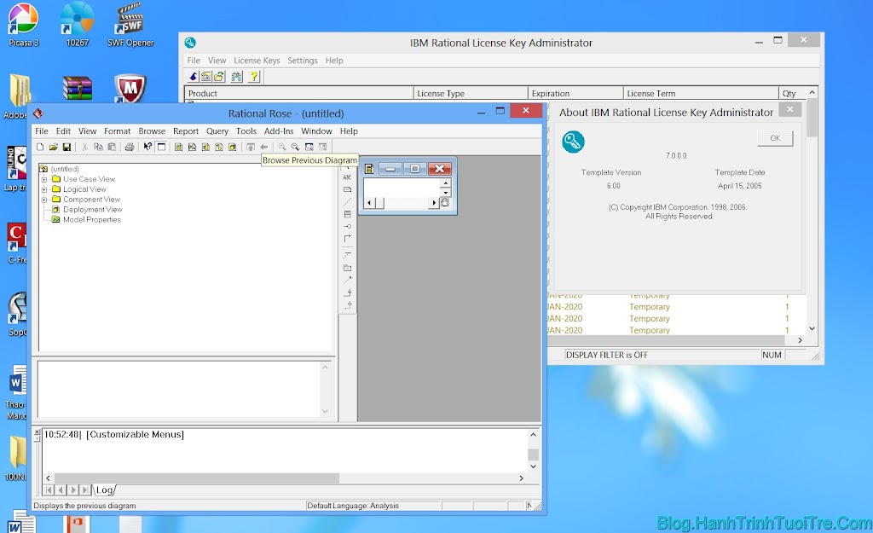Switch to the Log tab

coord(105,490)
